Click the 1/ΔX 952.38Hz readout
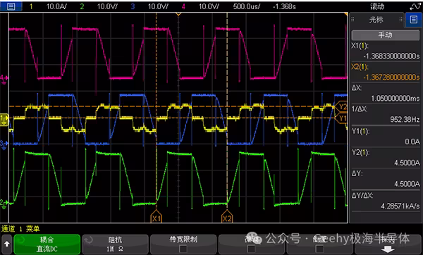 (385, 114)
